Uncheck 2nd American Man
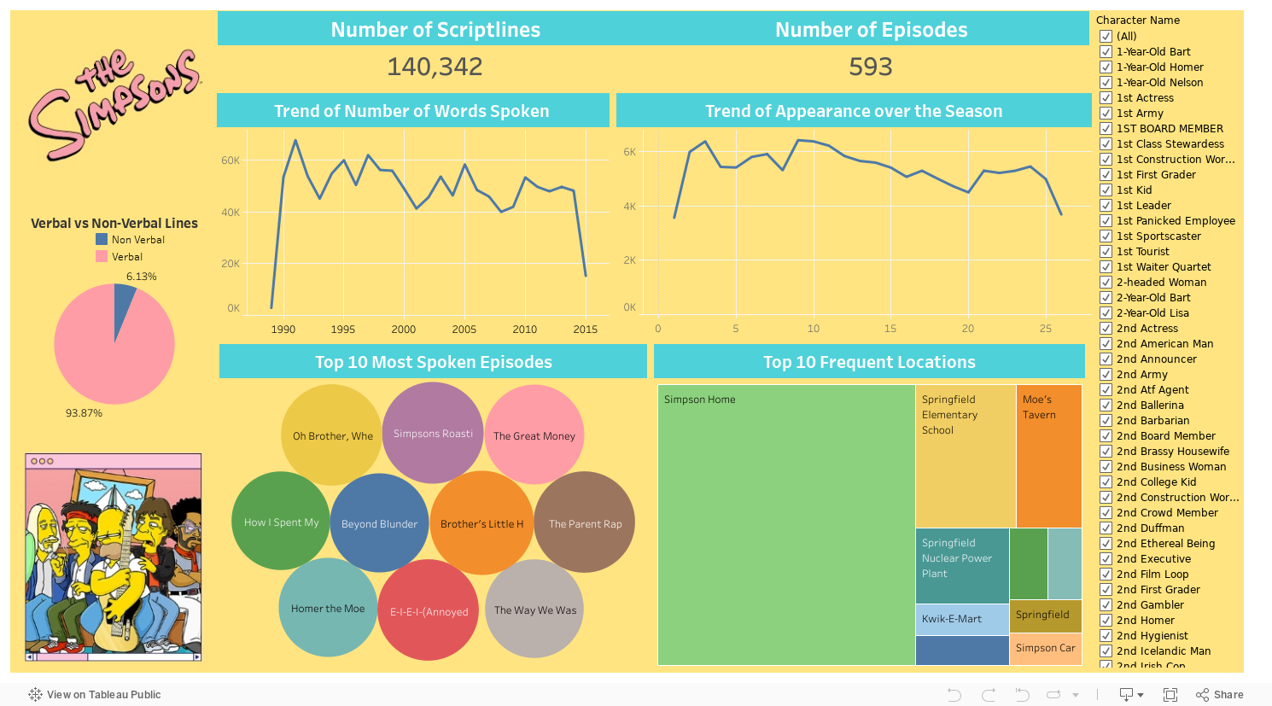 [x=1106, y=344]
